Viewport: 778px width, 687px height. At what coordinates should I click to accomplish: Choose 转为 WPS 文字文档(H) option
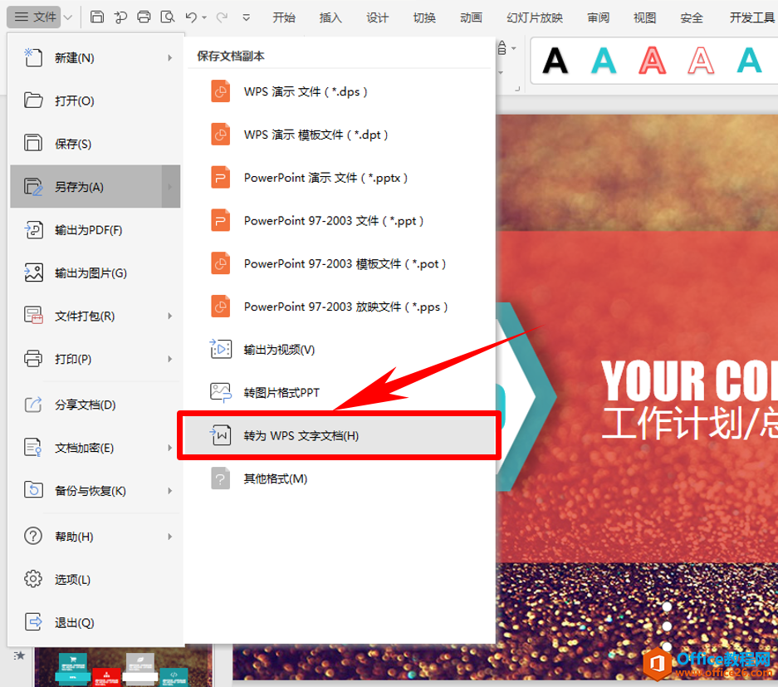tap(340, 435)
